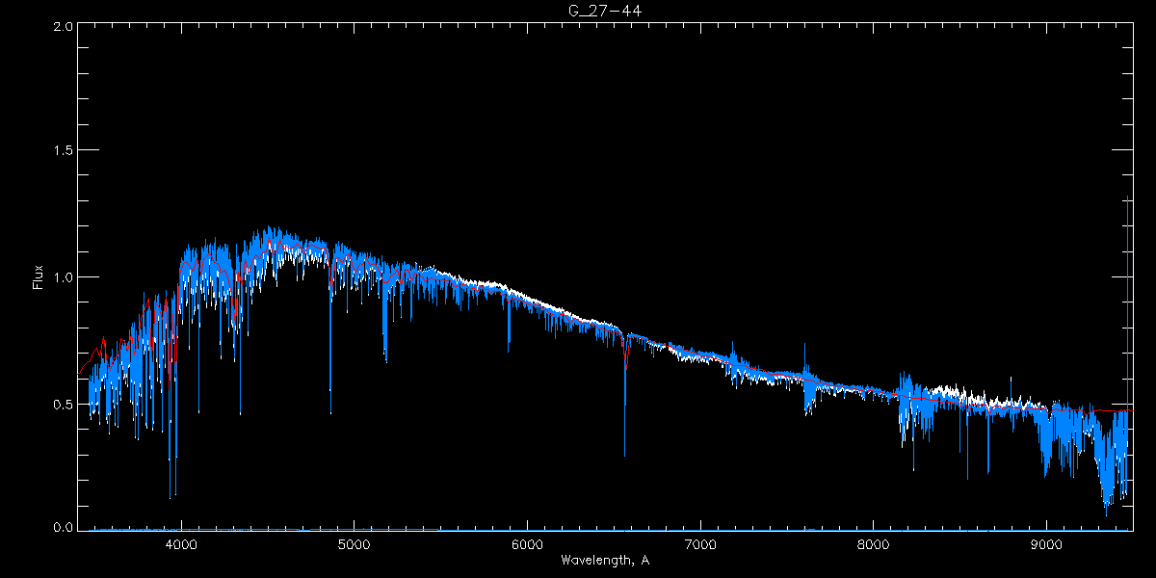Click the 6000 x-axis tick label
This screenshot has height=578, width=1156.
point(527,544)
